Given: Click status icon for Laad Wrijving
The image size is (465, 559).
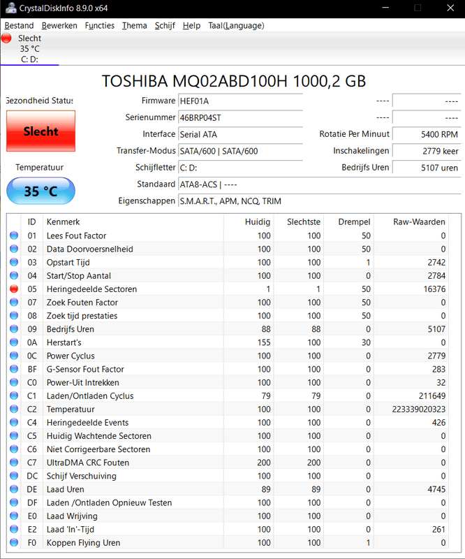Looking at the screenshot, I should tap(14, 516).
